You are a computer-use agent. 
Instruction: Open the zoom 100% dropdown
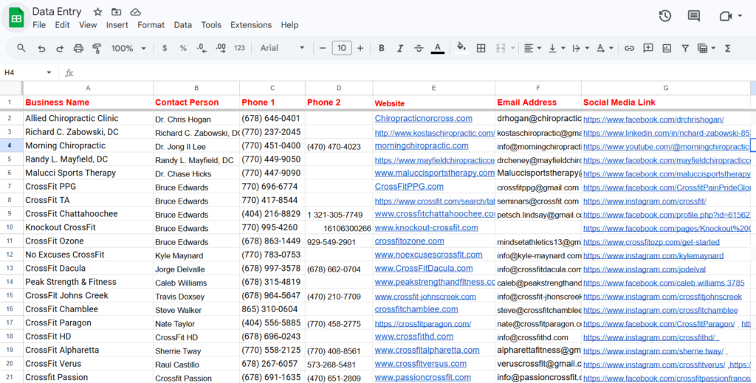tap(128, 48)
